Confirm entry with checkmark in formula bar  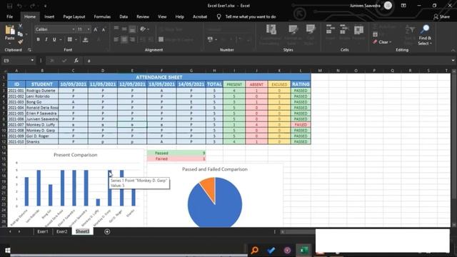(64, 61)
